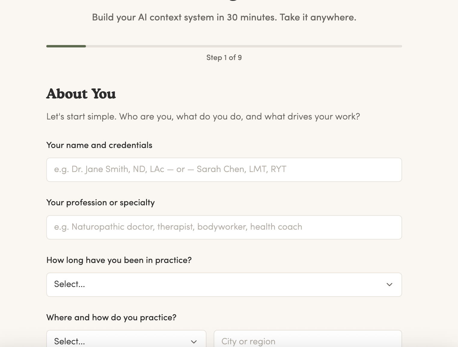Click the name and credentials input field
This screenshot has height=347, width=458.
pyautogui.click(x=224, y=170)
